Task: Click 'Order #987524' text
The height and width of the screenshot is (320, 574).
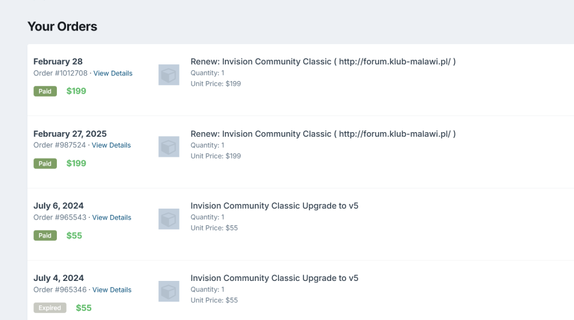Action: click(x=60, y=145)
